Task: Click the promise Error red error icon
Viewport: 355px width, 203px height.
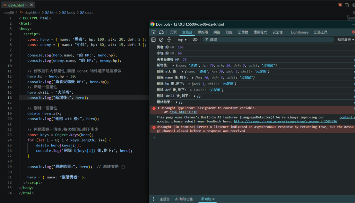Action: click(154, 127)
